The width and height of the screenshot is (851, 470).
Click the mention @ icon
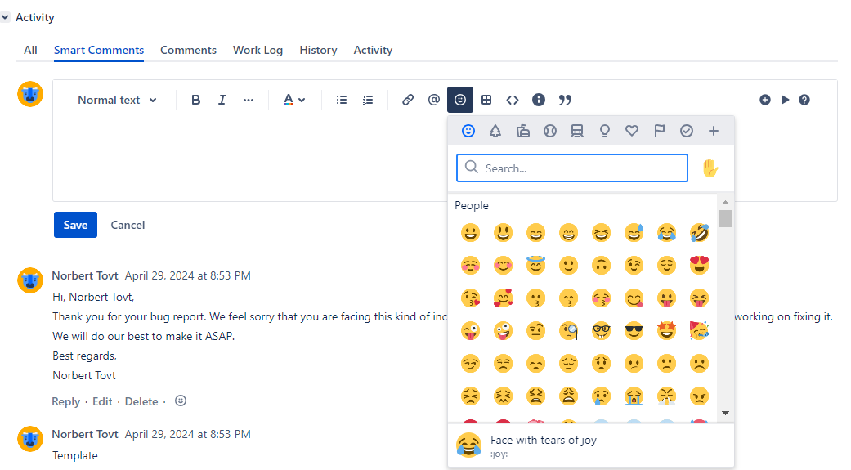click(434, 100)
